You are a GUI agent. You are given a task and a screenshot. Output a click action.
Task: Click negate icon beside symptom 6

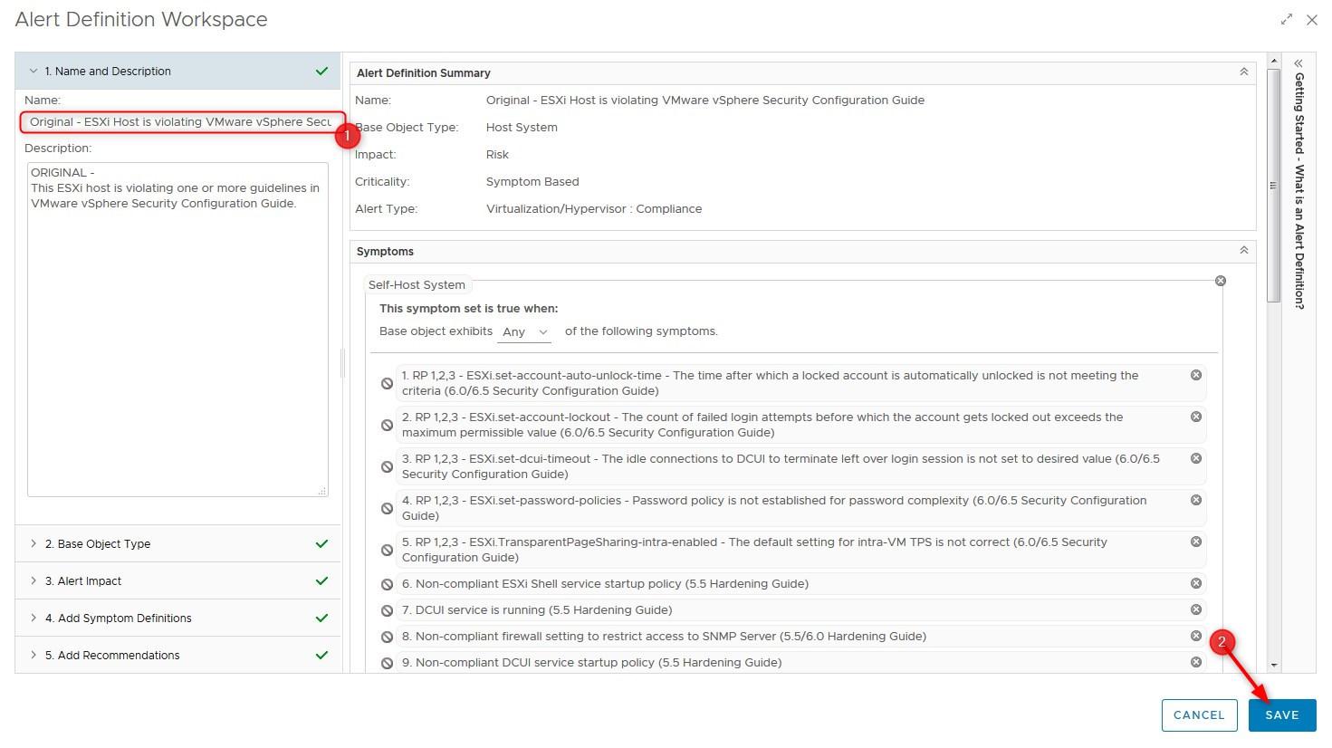387,585
